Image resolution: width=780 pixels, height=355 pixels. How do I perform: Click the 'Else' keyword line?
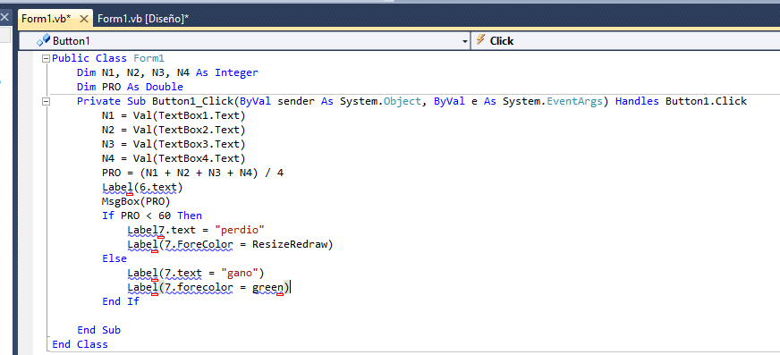[x=114, y=258]
